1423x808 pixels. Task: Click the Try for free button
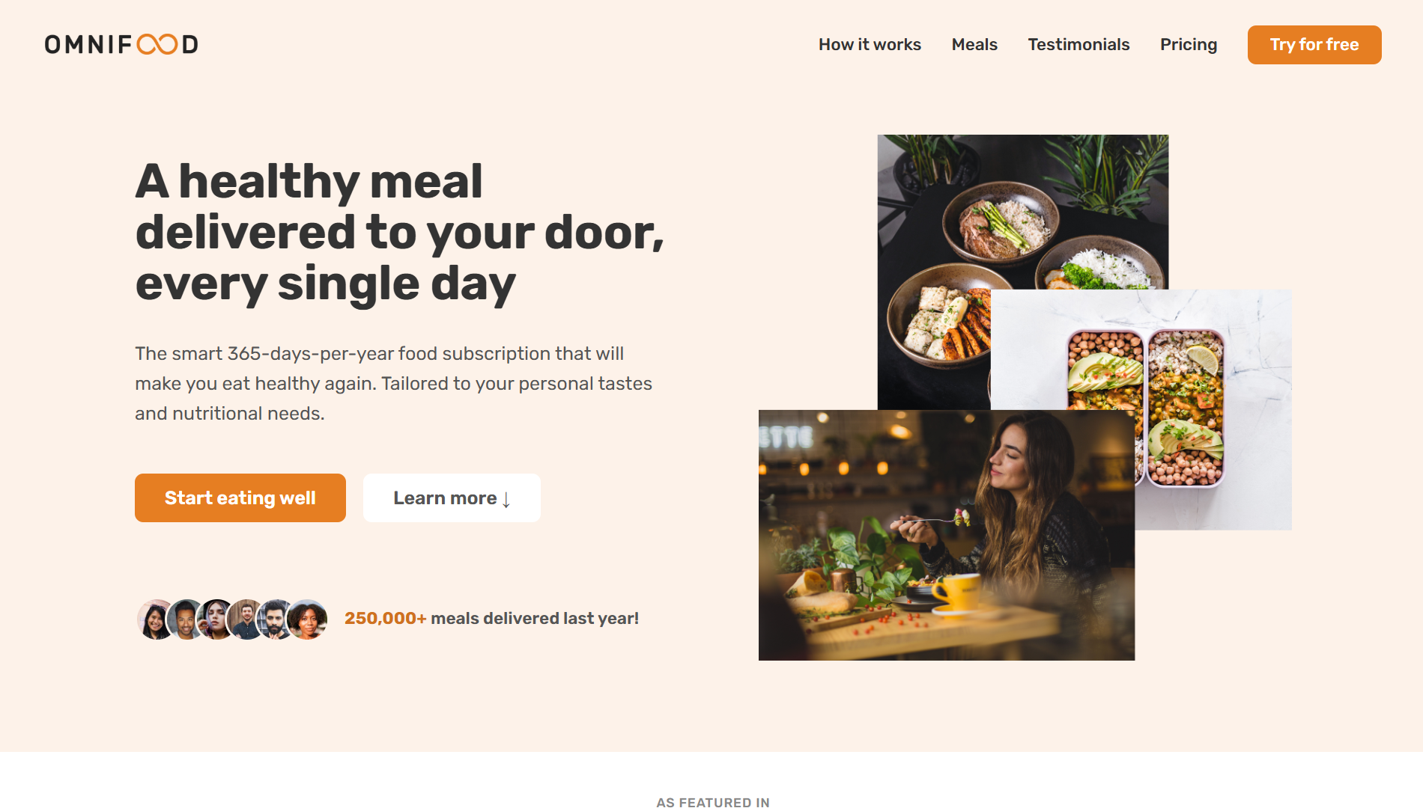[1314, 45]
